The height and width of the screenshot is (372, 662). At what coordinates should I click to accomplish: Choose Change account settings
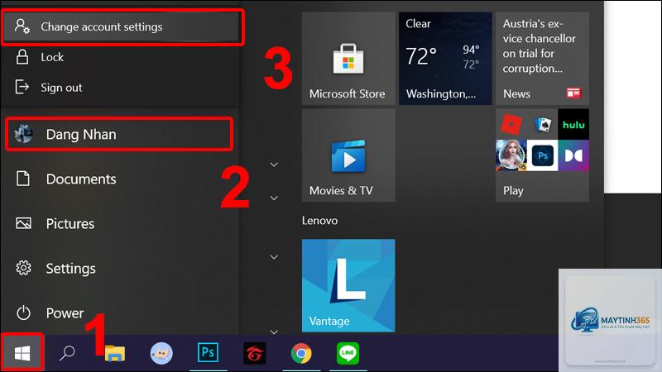(122, 27)
